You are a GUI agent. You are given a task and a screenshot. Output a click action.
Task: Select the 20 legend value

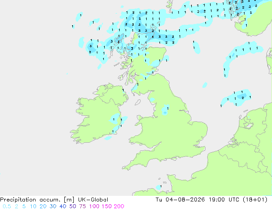tap(43, 207)
